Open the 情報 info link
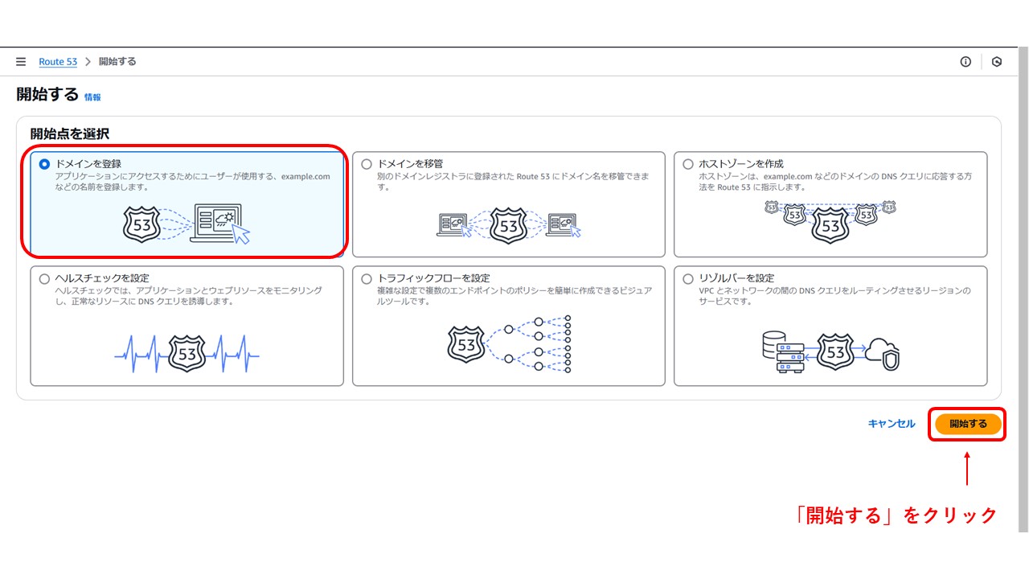This screenshot has width=1029, height=579. tap(92, 96)
